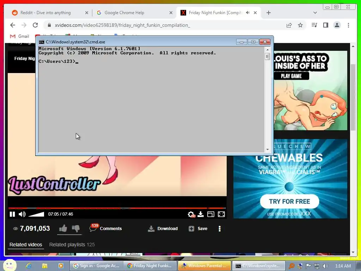Bookmark this page with the star icon
This screenshot has width=361, height=271.
pos(300,25)
